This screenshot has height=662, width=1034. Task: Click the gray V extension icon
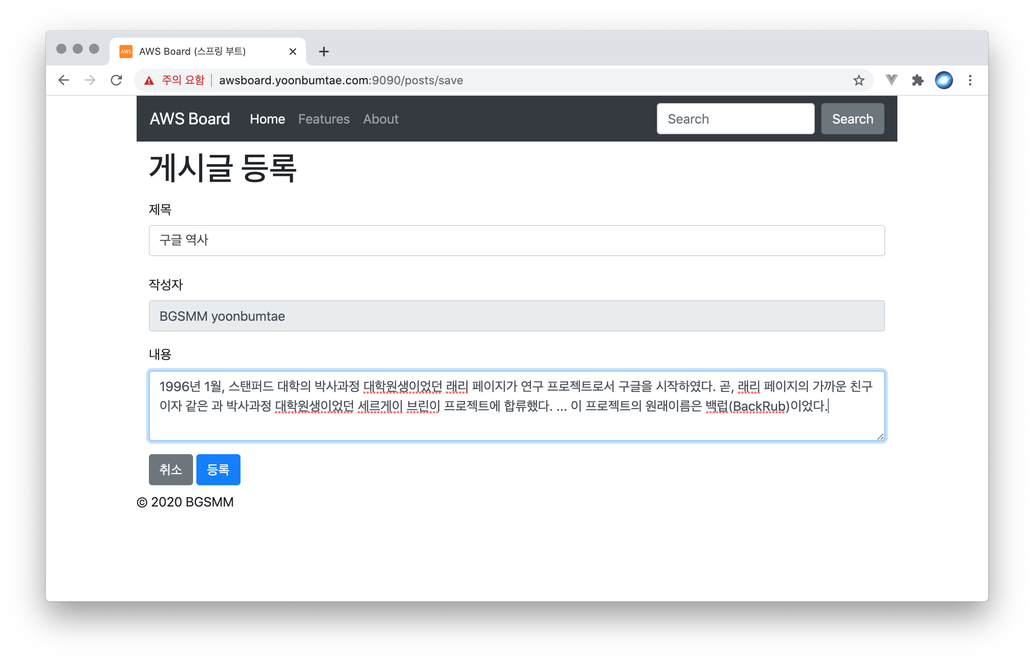(891, 80)
